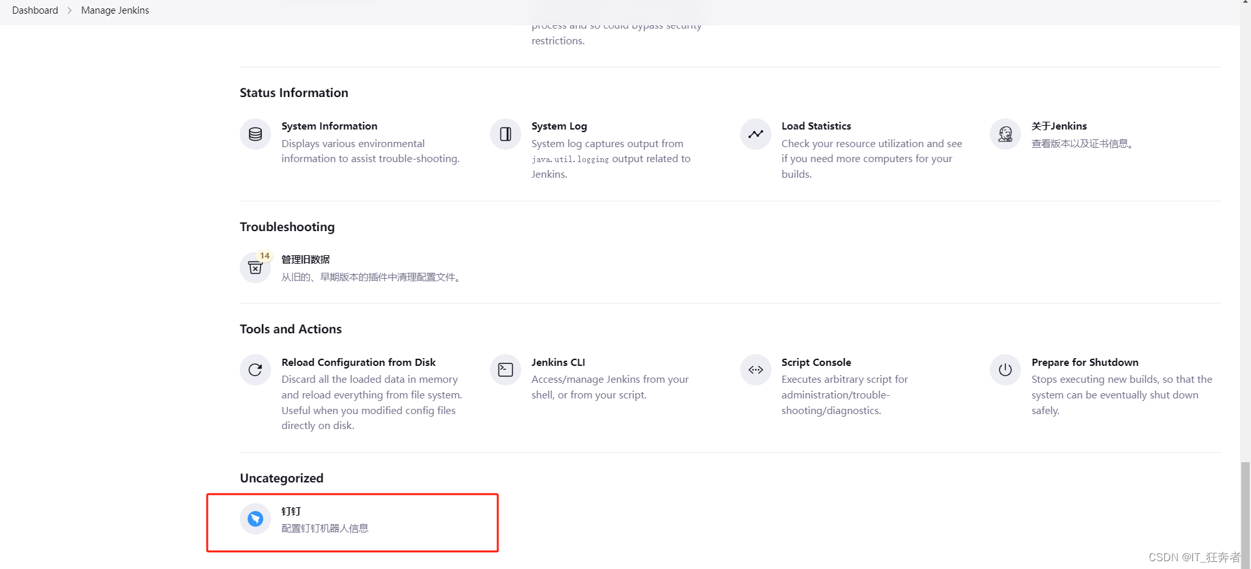The width and height of the screenshot is (1251, 569).
Task: Click the 'Uncategorized' section heading
Action: (281, 479)
